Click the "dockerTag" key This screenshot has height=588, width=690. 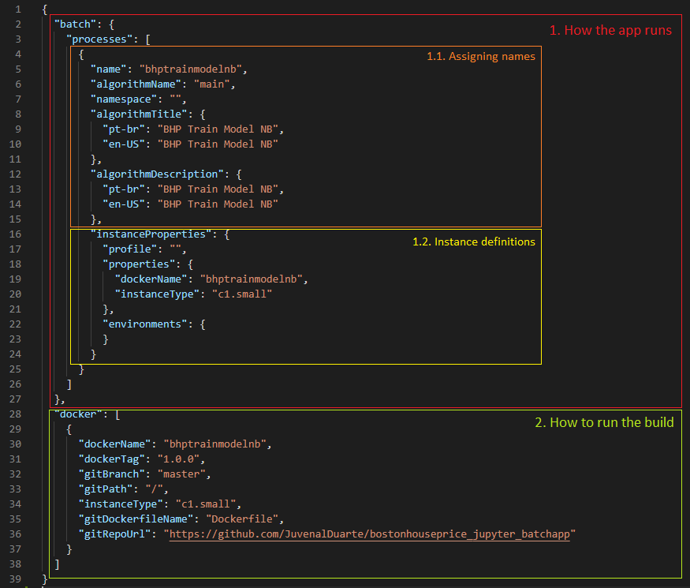pyautogui.click(x=111, y=459)
